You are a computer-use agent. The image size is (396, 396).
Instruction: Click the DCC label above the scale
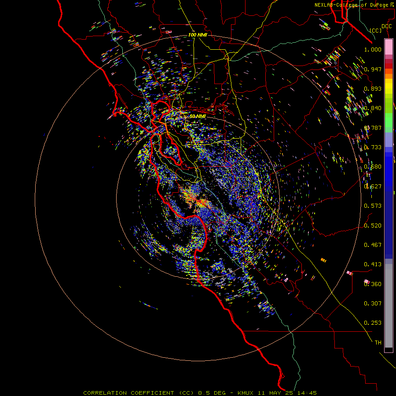(386, 26)
